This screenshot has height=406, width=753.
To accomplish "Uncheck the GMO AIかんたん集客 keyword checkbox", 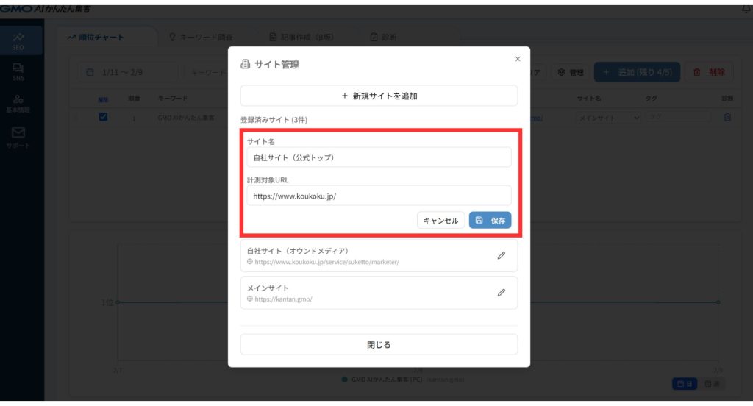I will 103,116.
